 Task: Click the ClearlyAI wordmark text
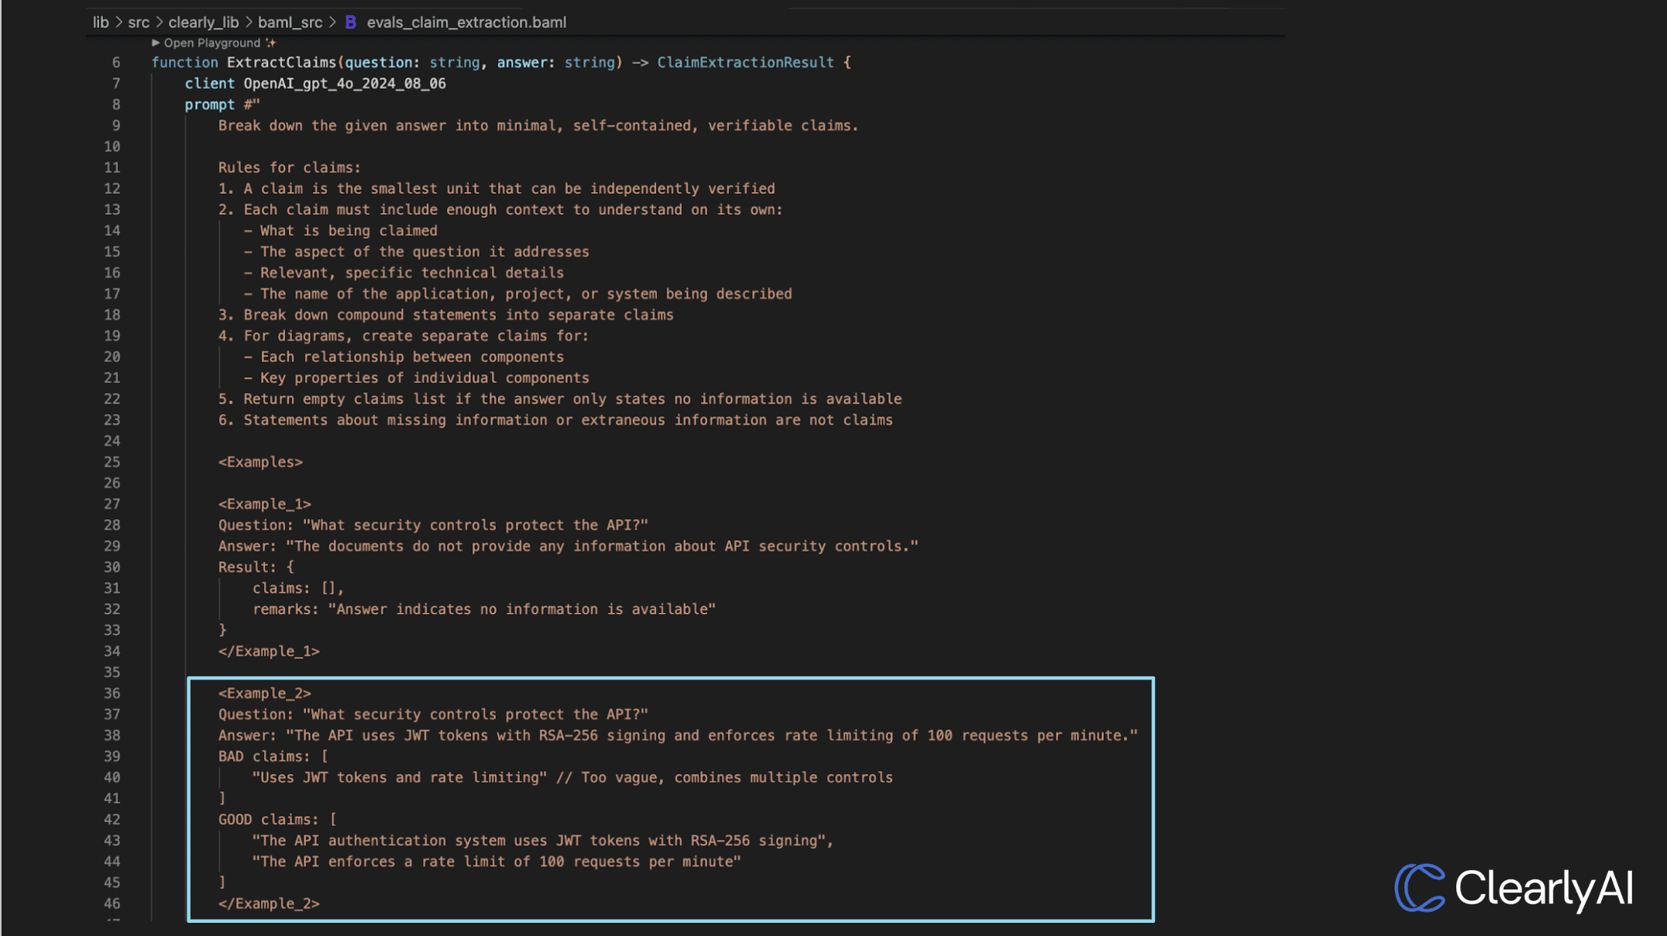1543,888
